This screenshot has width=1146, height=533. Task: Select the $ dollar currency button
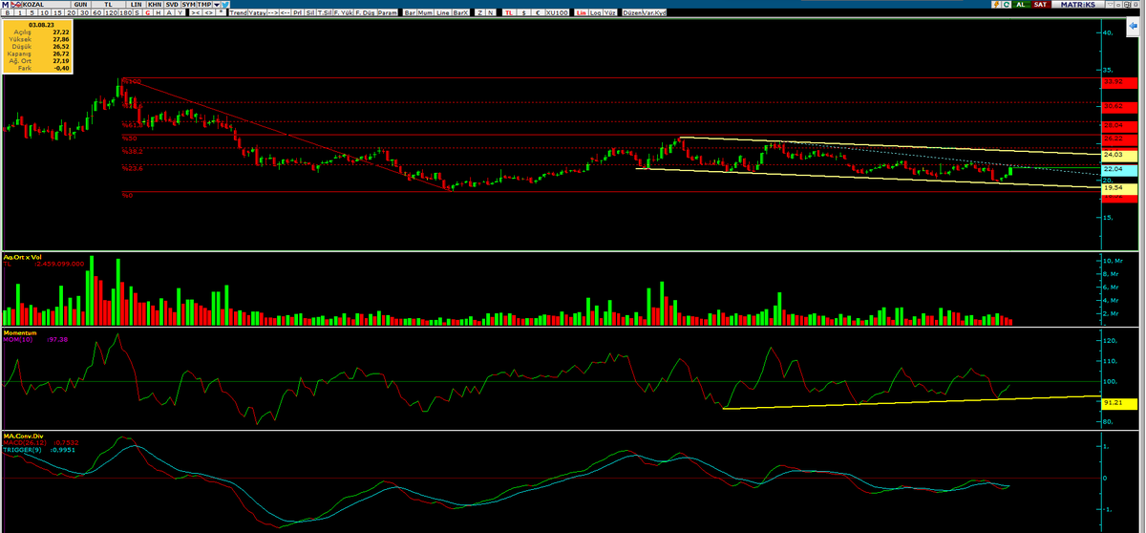524,12
